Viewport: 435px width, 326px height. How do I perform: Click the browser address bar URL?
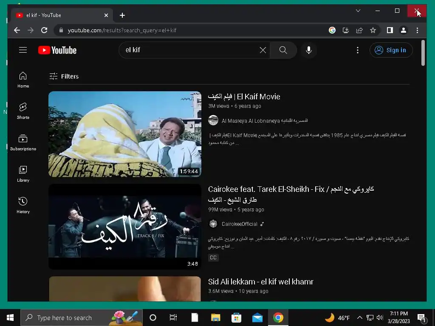122,30
